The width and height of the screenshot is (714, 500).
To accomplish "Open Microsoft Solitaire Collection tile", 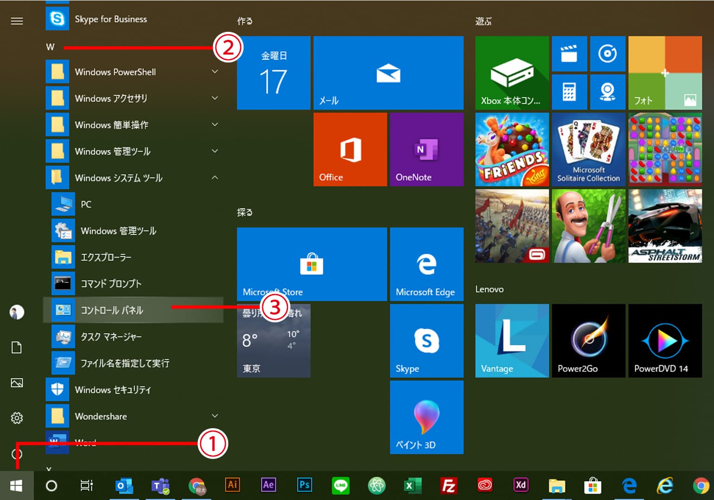I will click(x=589, y=150).
